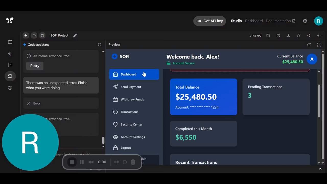Click the SOFI logo in the preview
The image size is (327, 184).
coord(121,56)
